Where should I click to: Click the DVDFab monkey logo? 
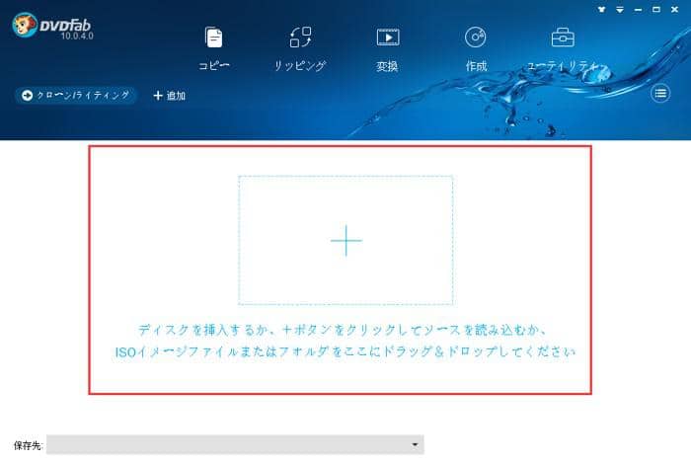pyautogui.click(x=25, y=25)
